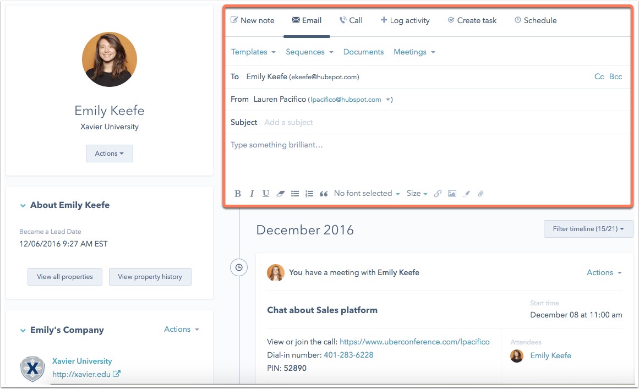The width and height of the screenshot is (639, 389).
Task: Click start time December 08 at 11:00 am
Action: tap(576, 315)
